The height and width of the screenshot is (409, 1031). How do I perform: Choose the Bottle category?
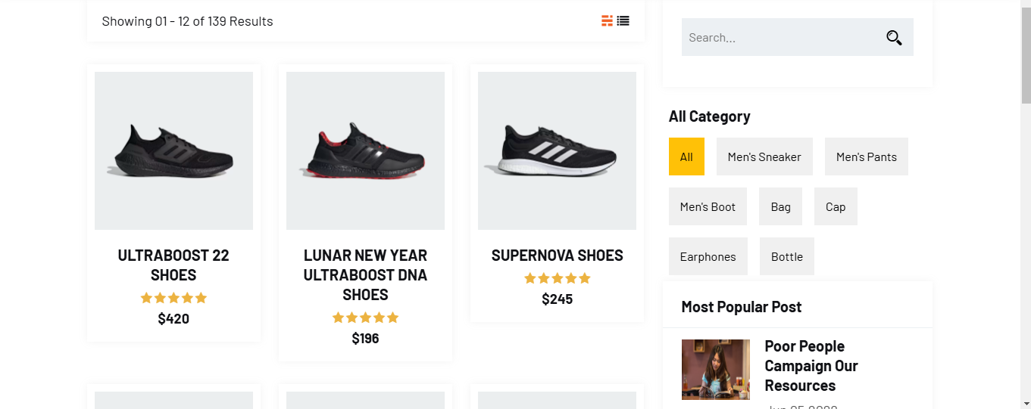tap(787, 256)
